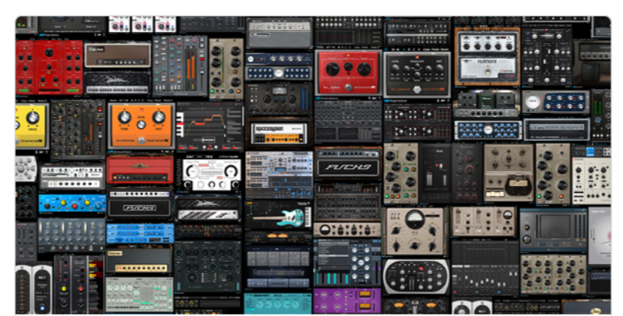Click the DIST knob on the orange pedal
Screen dimensions: 623x316
pos(158,117)
